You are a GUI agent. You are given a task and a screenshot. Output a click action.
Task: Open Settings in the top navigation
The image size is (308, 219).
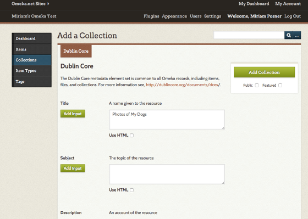[212, 16]
